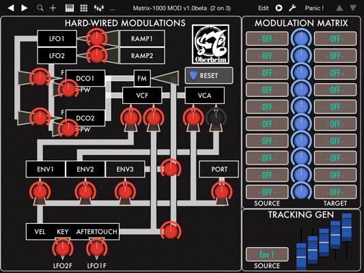364x273 pixels.
Task: Click the LFO1 module box
Action: [57, 38]
